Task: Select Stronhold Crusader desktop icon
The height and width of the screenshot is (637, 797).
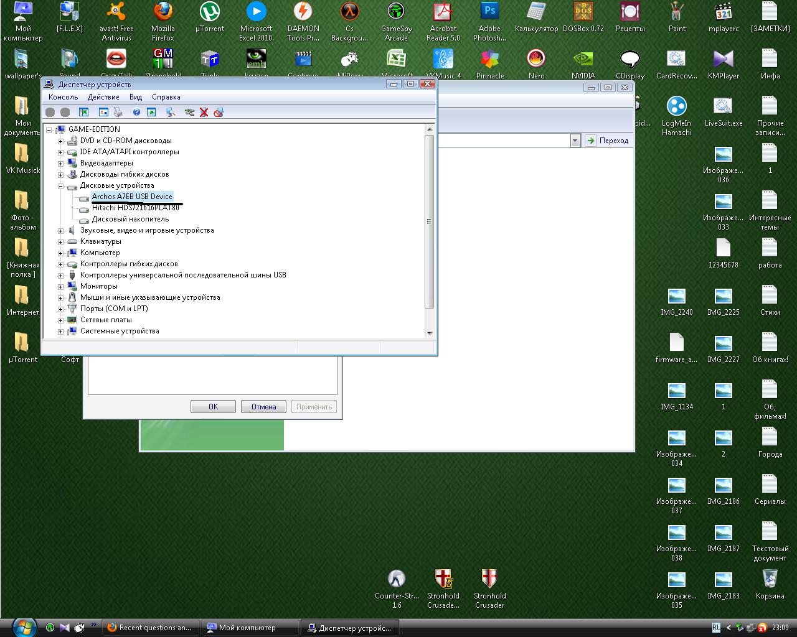Action: (x=490, y=588)
